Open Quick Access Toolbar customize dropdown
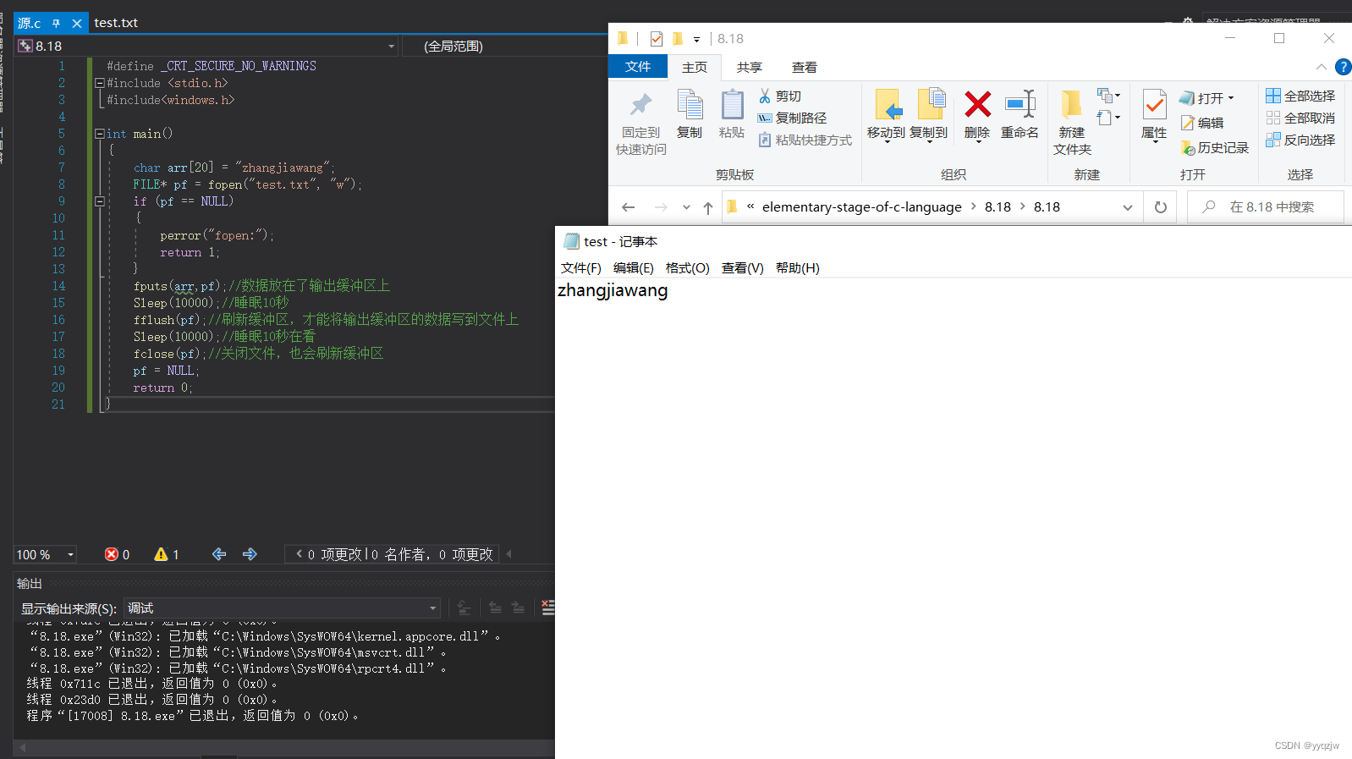The image size is (1352, 759). [x=696, y=39]
